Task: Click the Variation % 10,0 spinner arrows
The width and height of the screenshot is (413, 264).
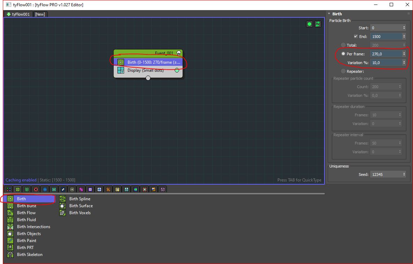Action: pyautogui.click(x=404, y=63)
